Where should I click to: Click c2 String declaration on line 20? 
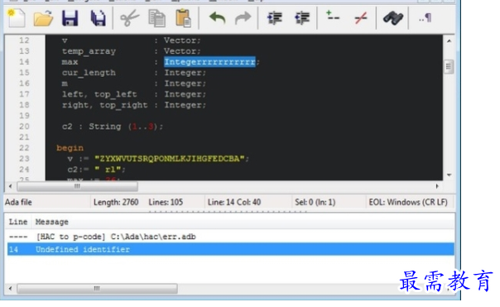tap(113, 127)
